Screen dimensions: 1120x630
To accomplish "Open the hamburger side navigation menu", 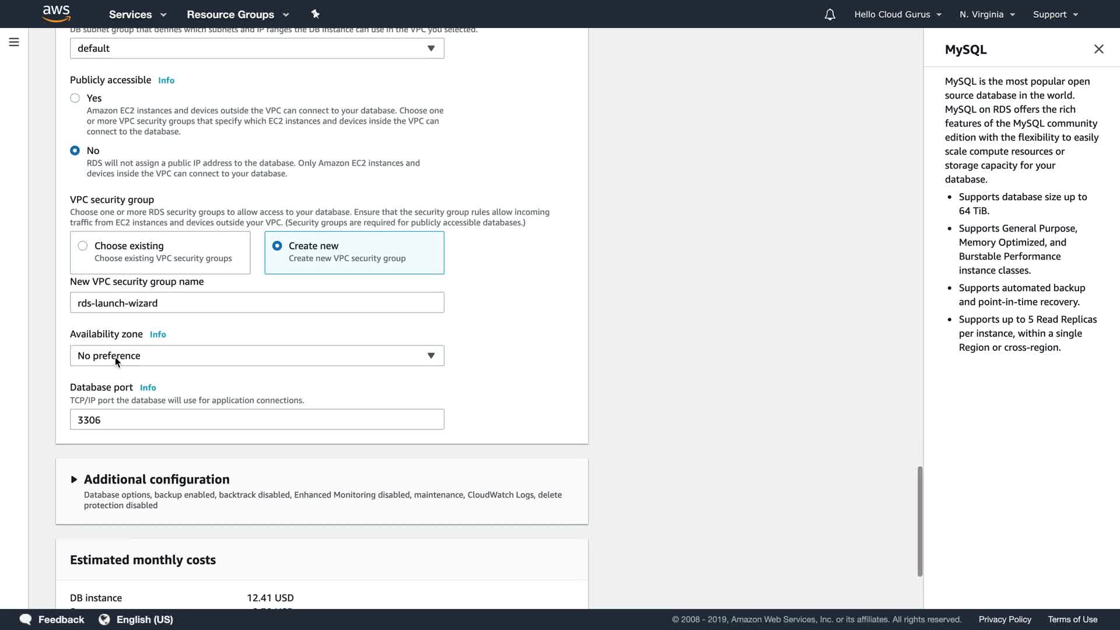I will coord(14,42).
